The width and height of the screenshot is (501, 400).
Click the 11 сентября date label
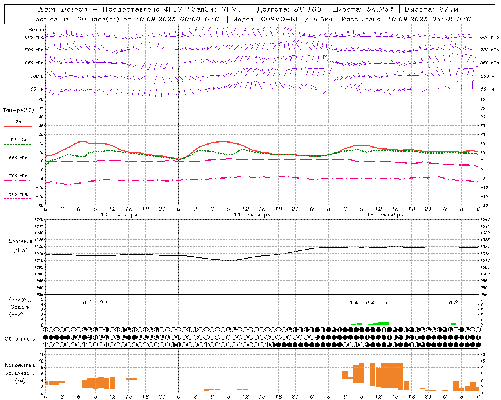tap(252, 215)
